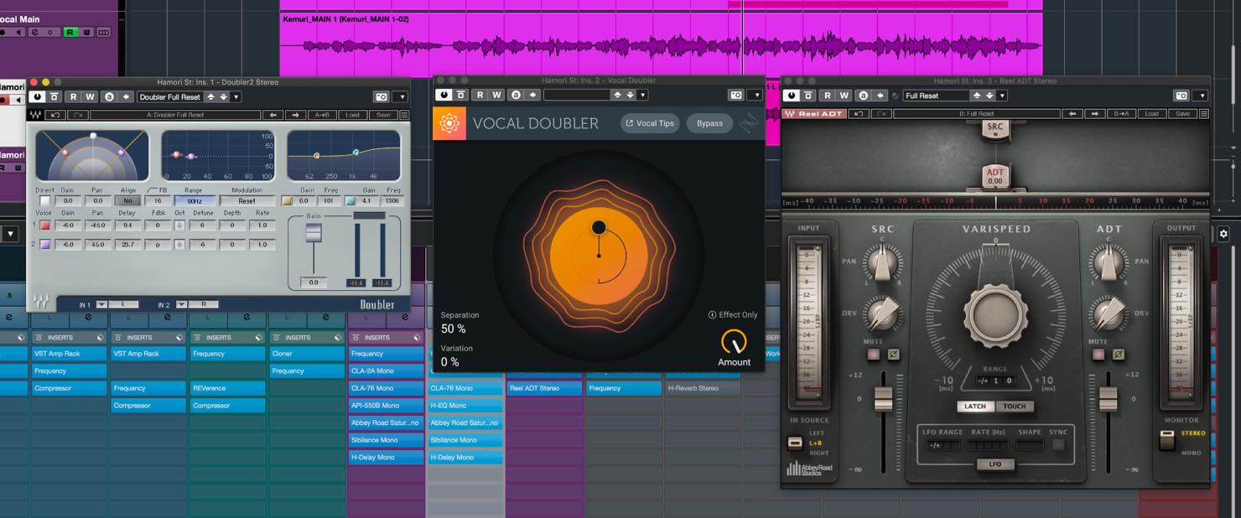
Task: Click the Bypass button in Vocal Doubler
Action: pyautogui.click(x=709, y=123)
